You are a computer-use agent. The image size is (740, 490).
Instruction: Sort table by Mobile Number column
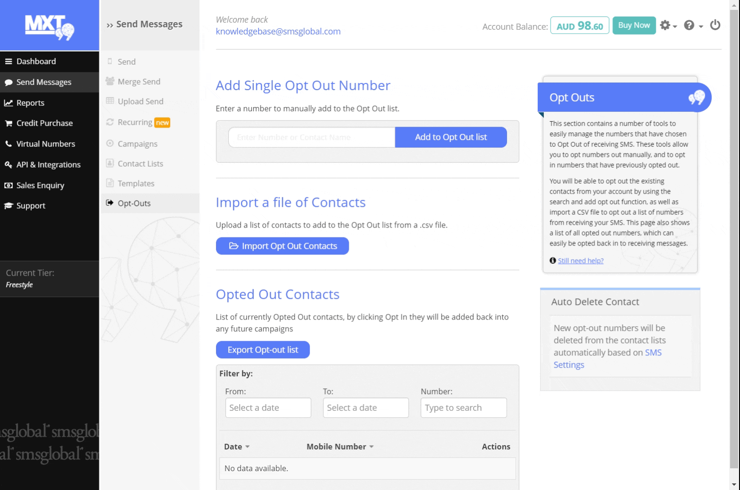click(x=340, y=447)
